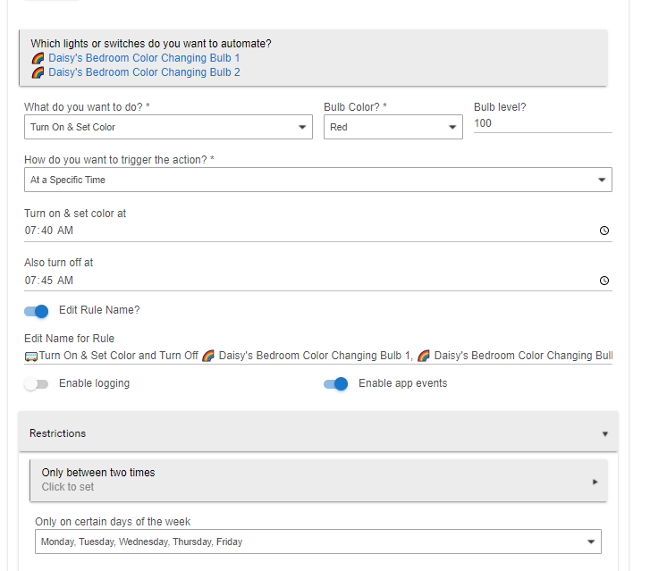
Task: Click rainbow icon beside Bulb 1 link
Action: point(38,58)
